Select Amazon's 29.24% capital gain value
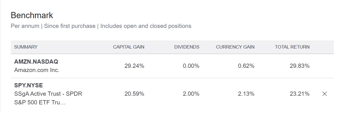343x113 pixels. tap(134, 66)
